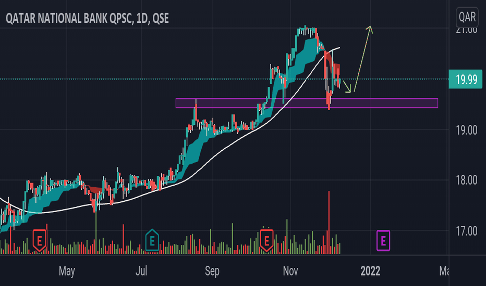Click the 2022 date axis label

pos(370,271)
